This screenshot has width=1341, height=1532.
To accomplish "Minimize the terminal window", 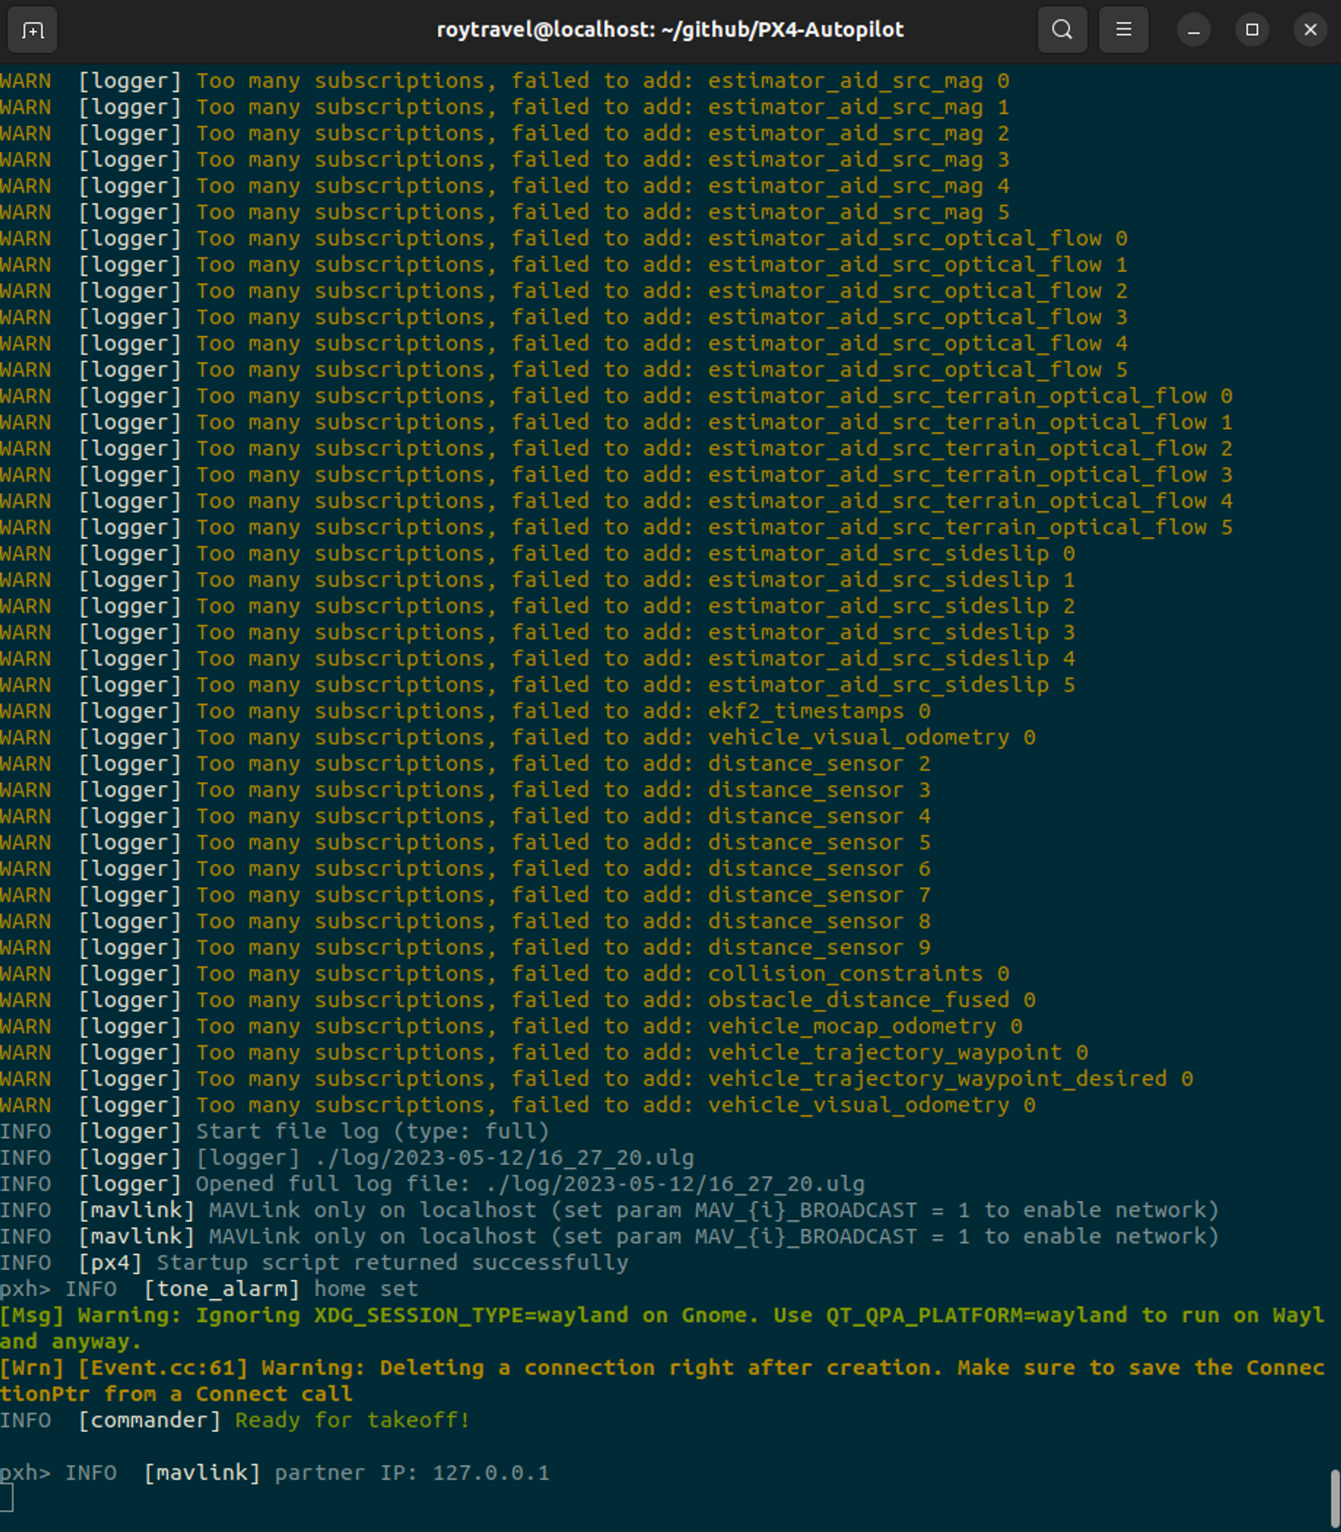I will (1193, 30).
